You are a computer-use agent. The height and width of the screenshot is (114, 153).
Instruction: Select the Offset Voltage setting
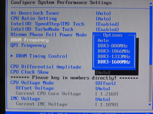[35, 88]
